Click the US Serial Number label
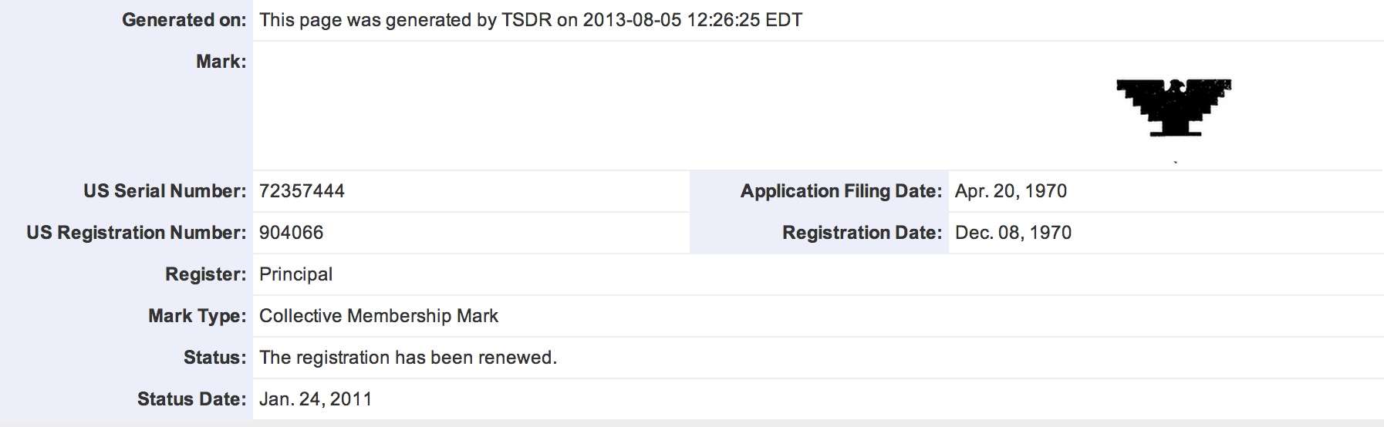 pos(165,191)
